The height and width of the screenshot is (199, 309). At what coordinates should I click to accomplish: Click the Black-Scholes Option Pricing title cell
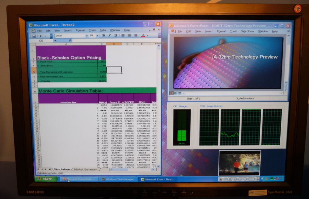click(69, 58)
